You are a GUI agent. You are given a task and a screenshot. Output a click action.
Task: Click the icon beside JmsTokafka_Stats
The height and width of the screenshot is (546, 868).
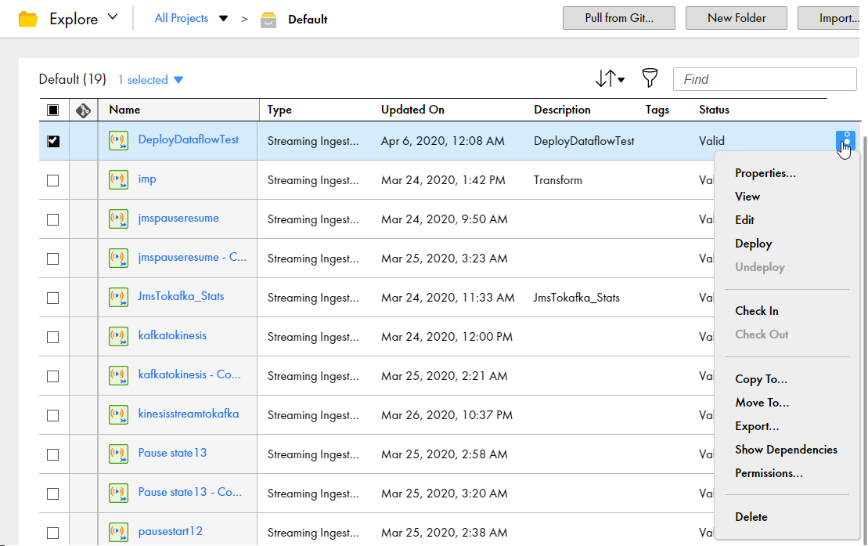118,297
